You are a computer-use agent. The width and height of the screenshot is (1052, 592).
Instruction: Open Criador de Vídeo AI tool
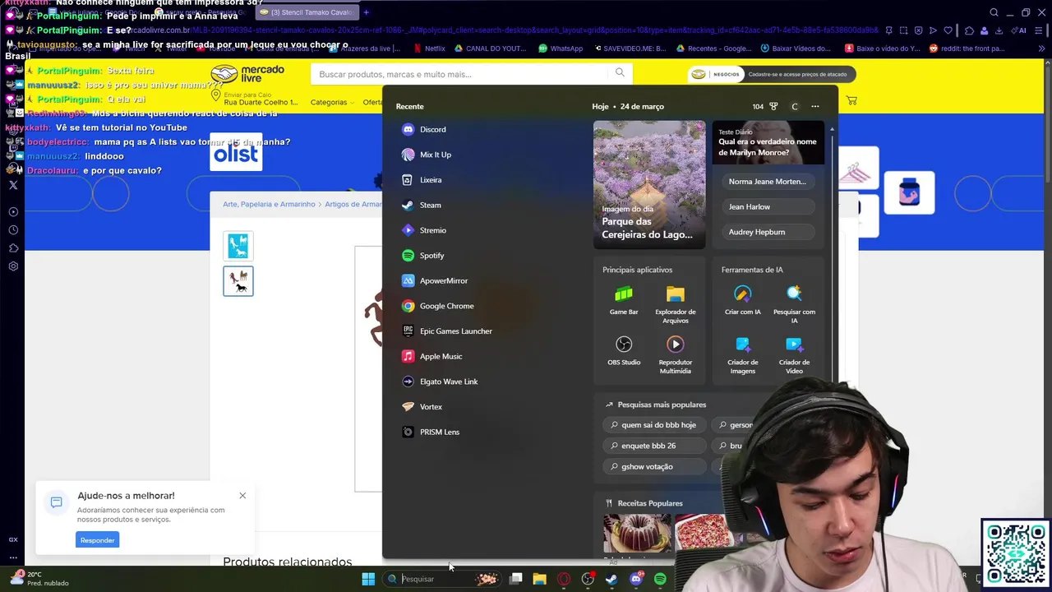(794, 354)
